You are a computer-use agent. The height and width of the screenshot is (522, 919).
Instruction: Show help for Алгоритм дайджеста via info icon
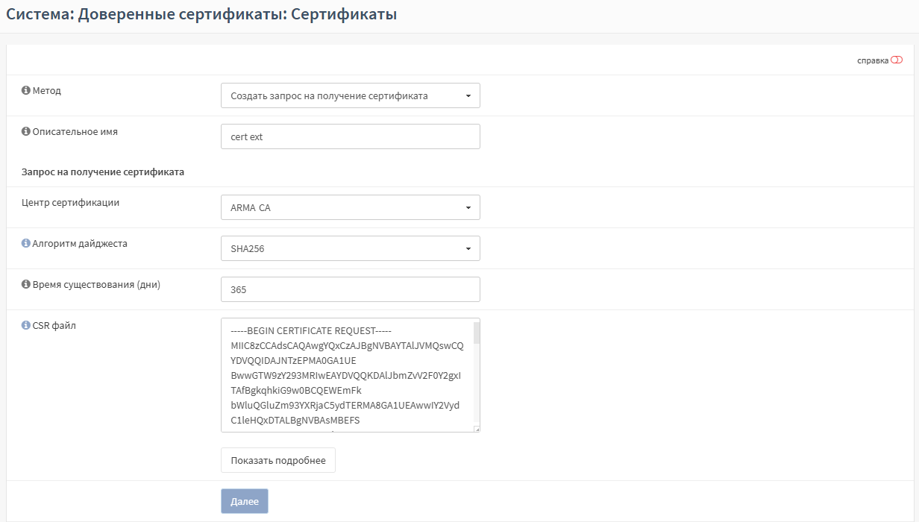tap(25, 243)
